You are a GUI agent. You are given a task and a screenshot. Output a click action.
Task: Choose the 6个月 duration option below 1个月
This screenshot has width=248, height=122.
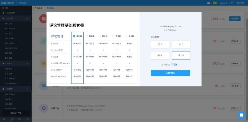coord(160,55)
